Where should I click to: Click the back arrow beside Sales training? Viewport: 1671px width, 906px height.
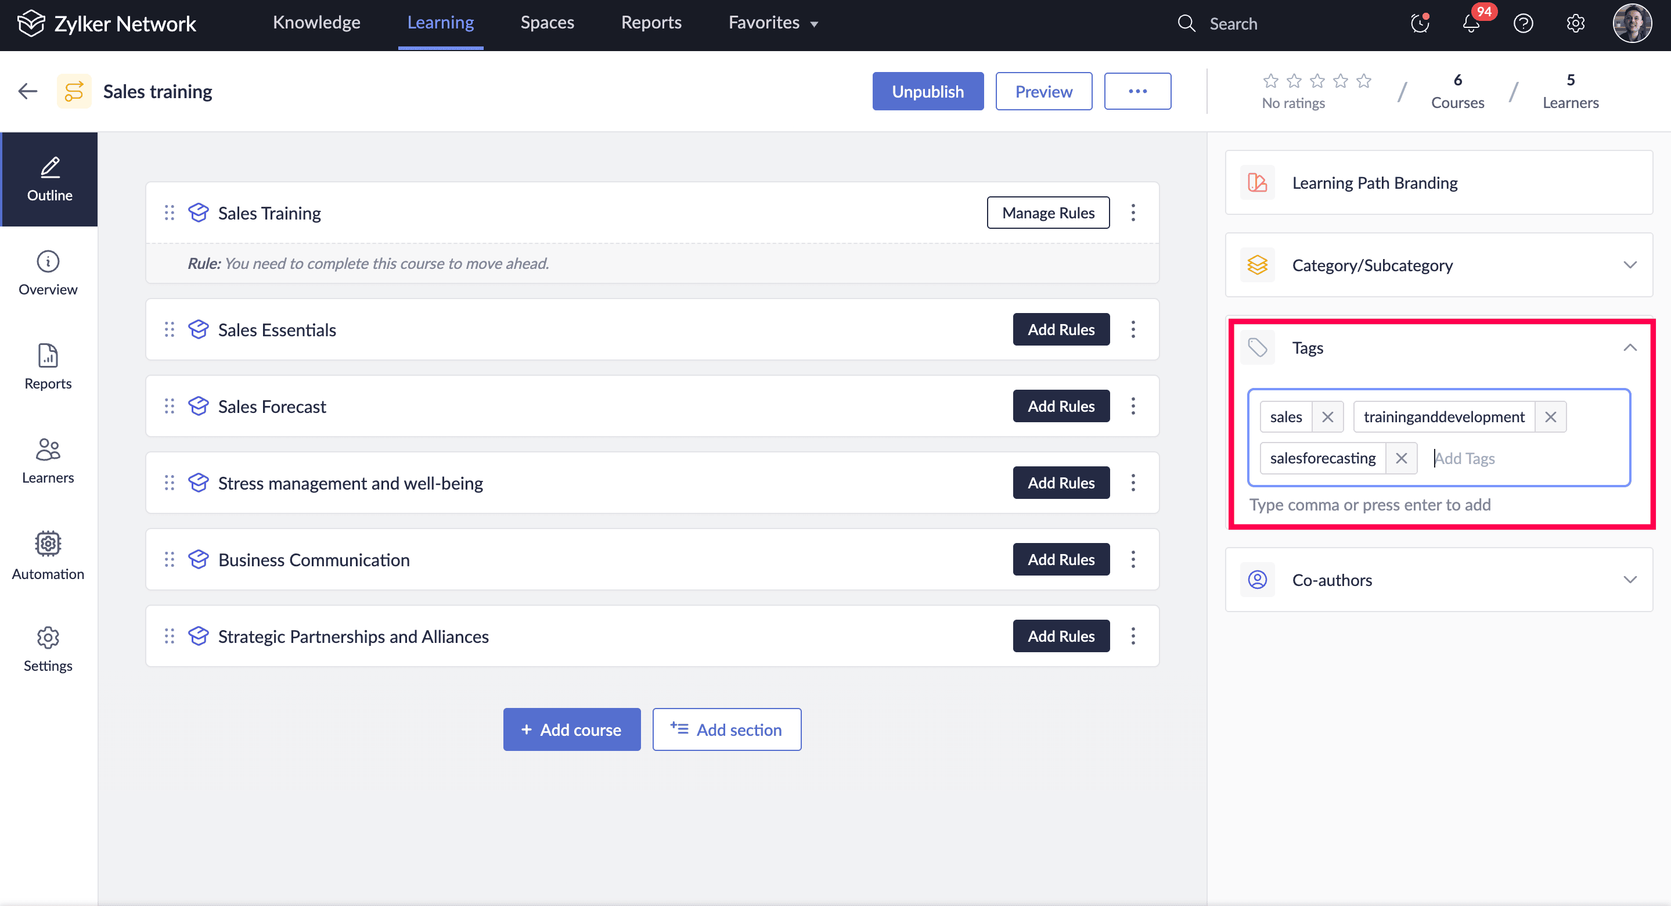click(x=28, y=92)
